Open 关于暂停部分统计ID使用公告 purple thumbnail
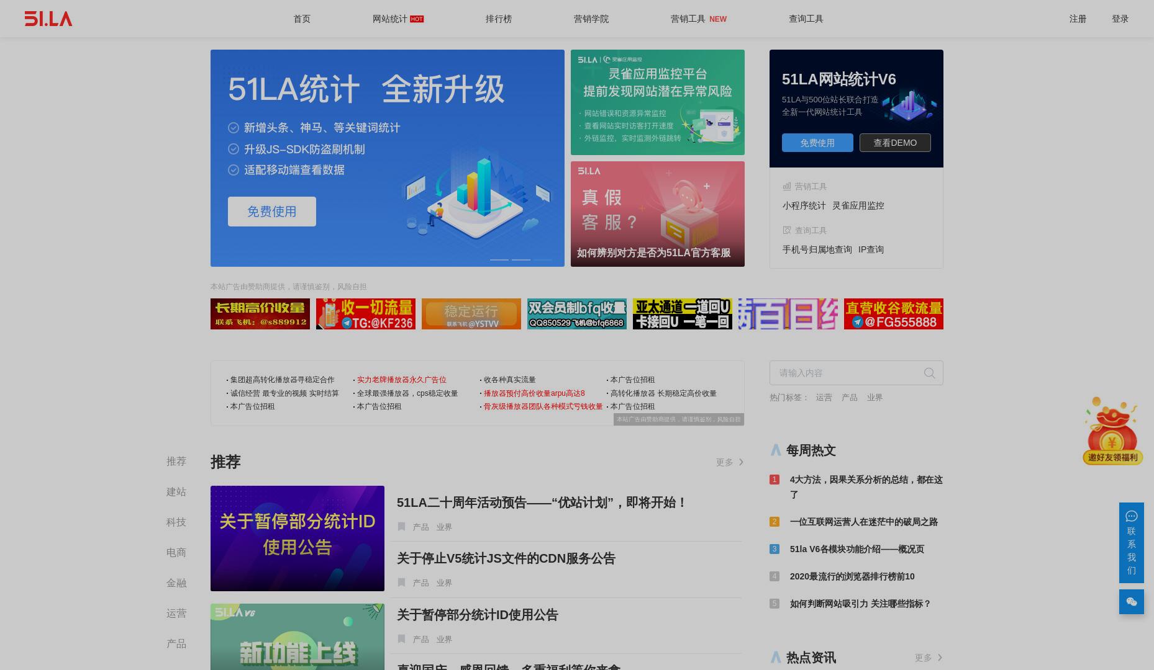1154x670 pixels. tap(298, 538)
